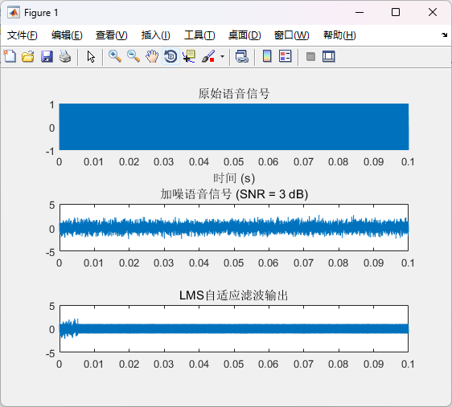452x407 pixels.
Task: Open the 插入(I) menu
Action: pyautogui.click(x=156, y=35)
